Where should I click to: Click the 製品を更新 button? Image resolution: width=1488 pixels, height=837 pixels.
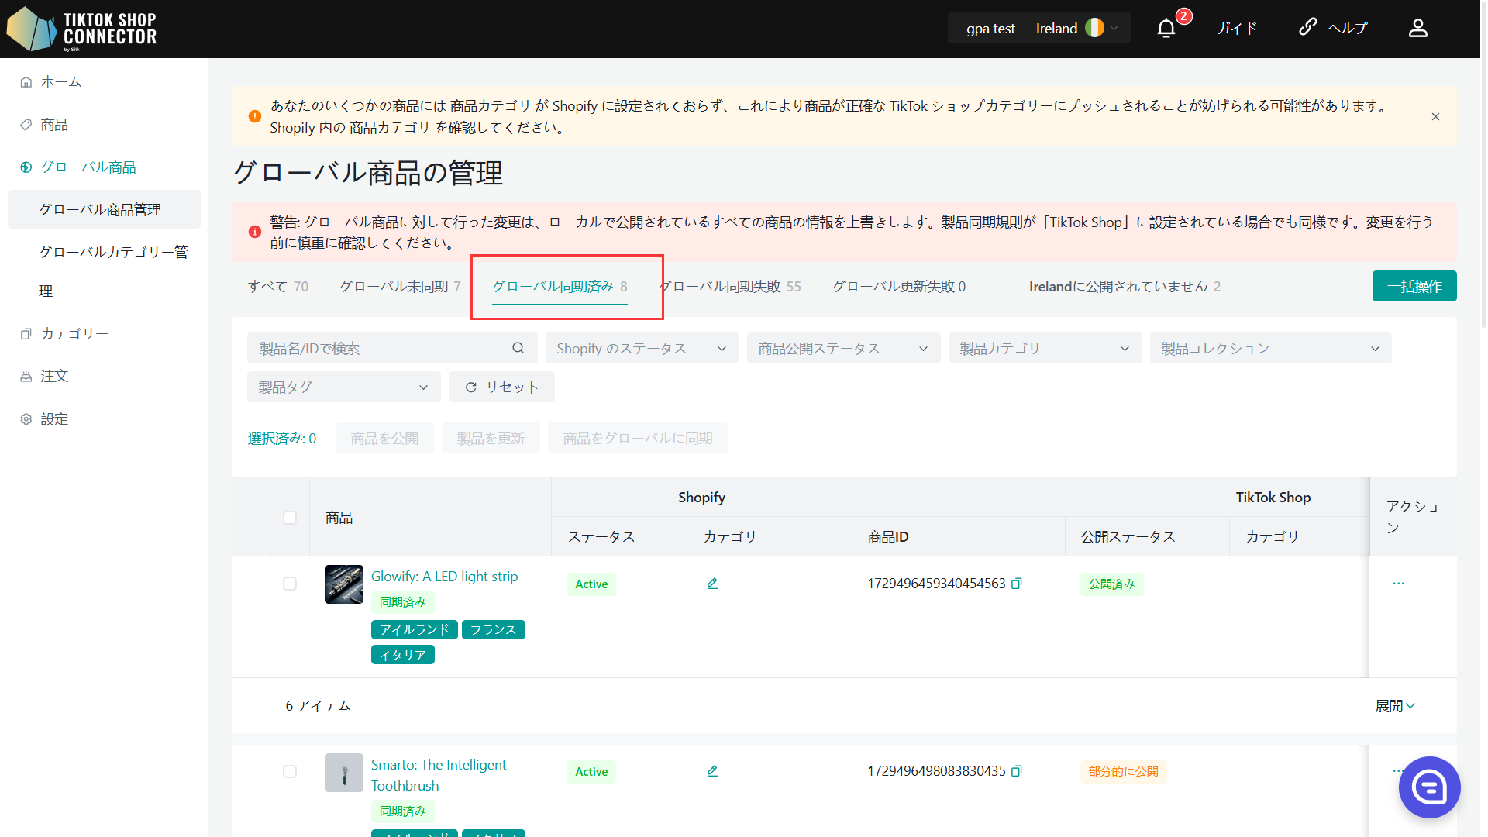point(491,439)
